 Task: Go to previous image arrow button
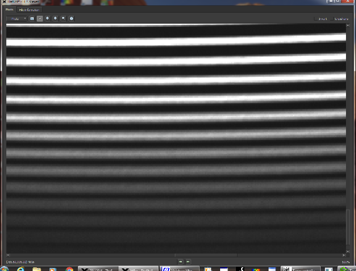pos(180,261)
